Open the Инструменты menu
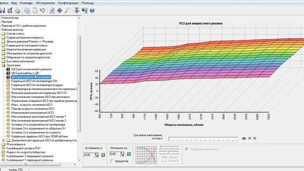 click(46, 3)
